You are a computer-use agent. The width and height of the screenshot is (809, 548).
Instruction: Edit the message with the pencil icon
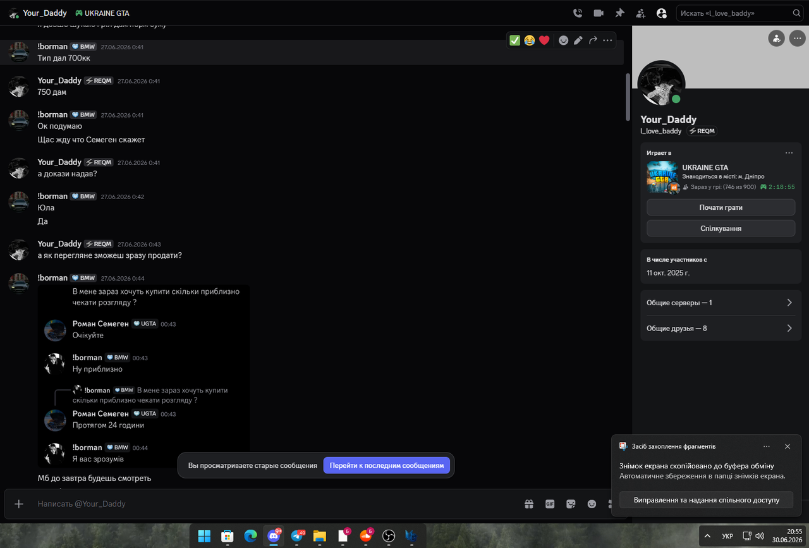(x=578, y=40)
